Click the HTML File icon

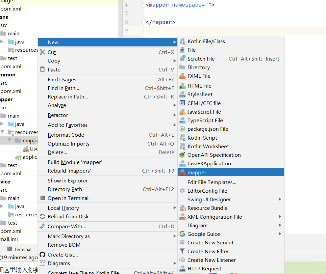coord(182,86)
